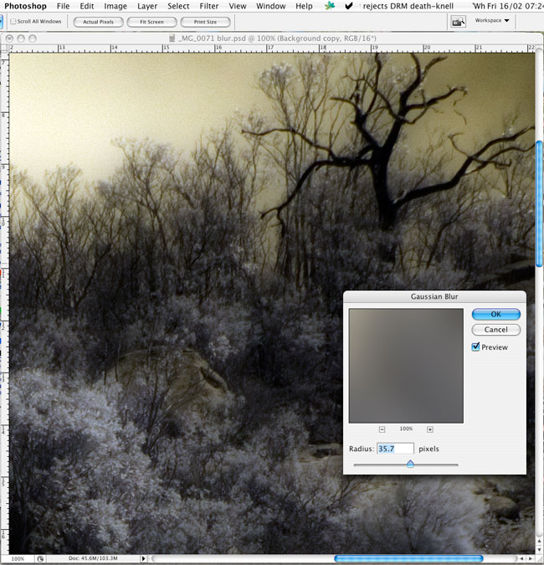544x565 pixels.
Task: Toggle the Preview checkbox
Action: 476,347
